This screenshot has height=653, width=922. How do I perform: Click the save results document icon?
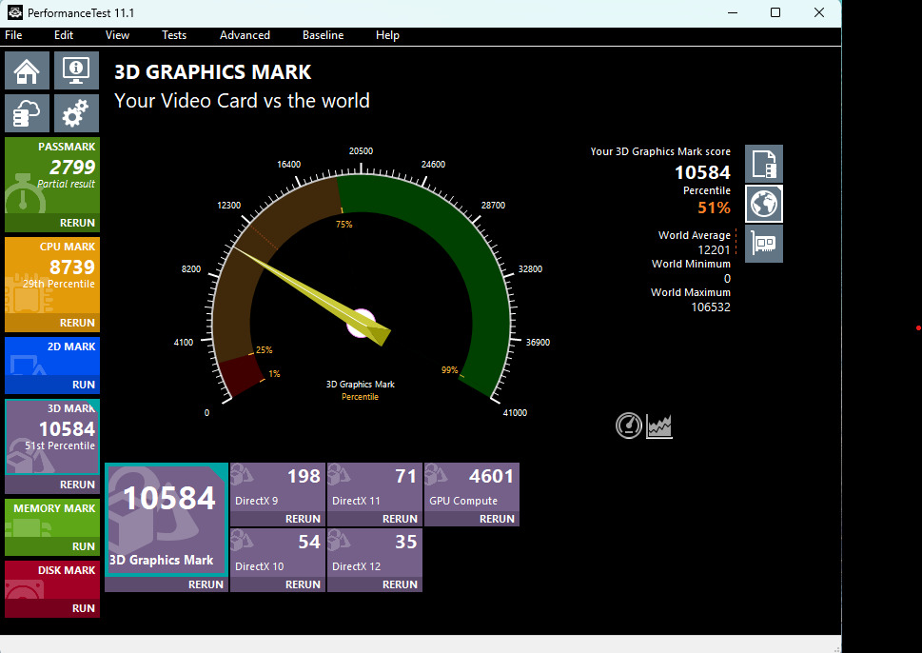pos(764,164)
